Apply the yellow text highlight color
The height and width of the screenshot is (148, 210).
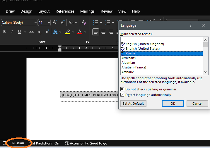click(68, 32)
